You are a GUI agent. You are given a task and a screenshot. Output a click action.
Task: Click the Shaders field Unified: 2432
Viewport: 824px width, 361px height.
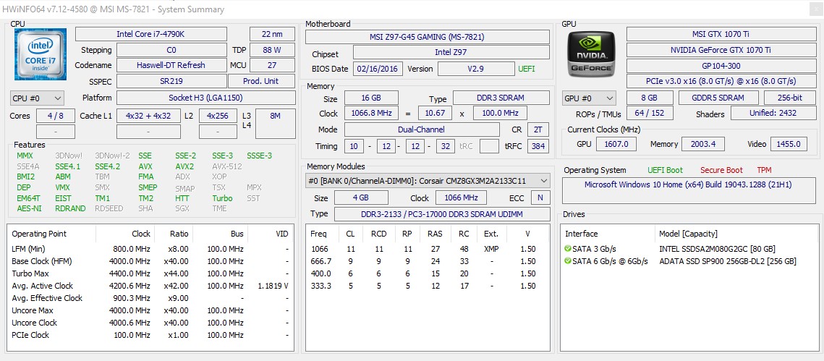(x=773, y=113)
